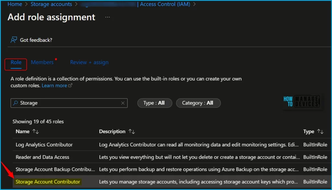Open the Review + assign tab

click(89, 62)
